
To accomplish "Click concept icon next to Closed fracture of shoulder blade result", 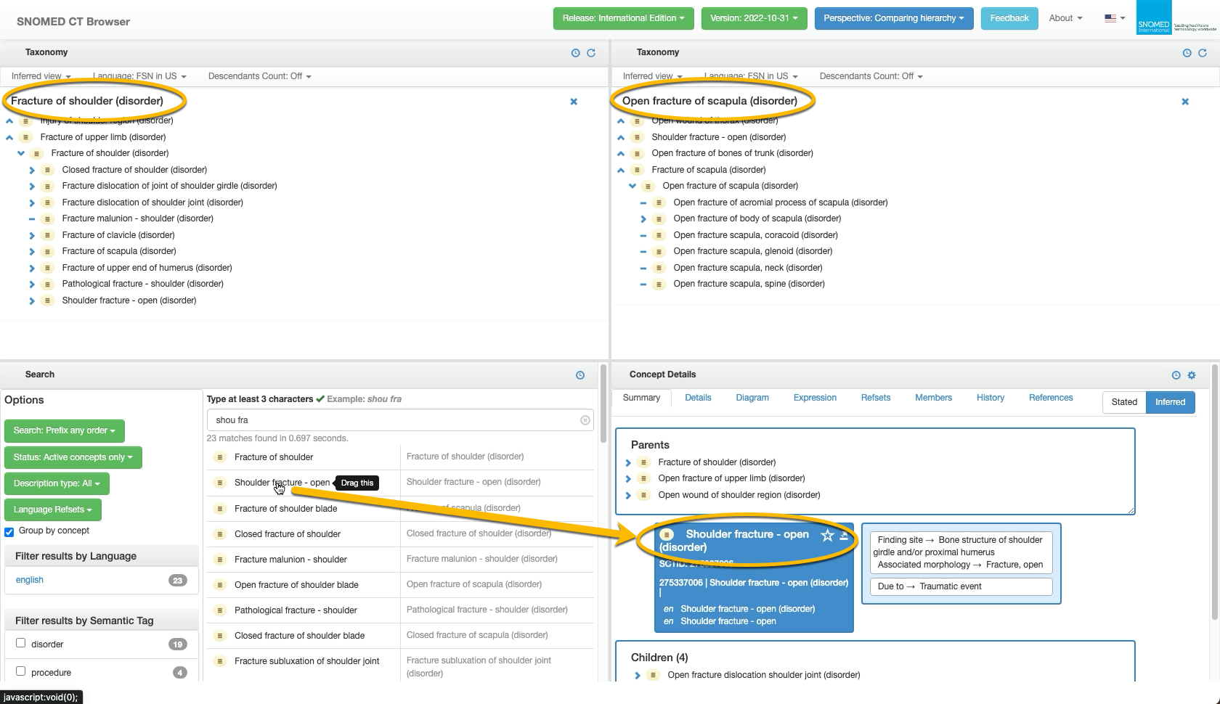I will [x=219, y=636].
